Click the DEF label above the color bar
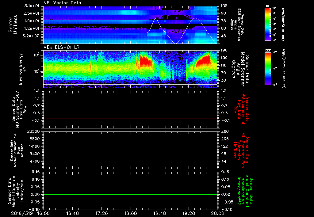Image resolution: width=314 pixels, height=217 pixels. [x=268, y=51]
